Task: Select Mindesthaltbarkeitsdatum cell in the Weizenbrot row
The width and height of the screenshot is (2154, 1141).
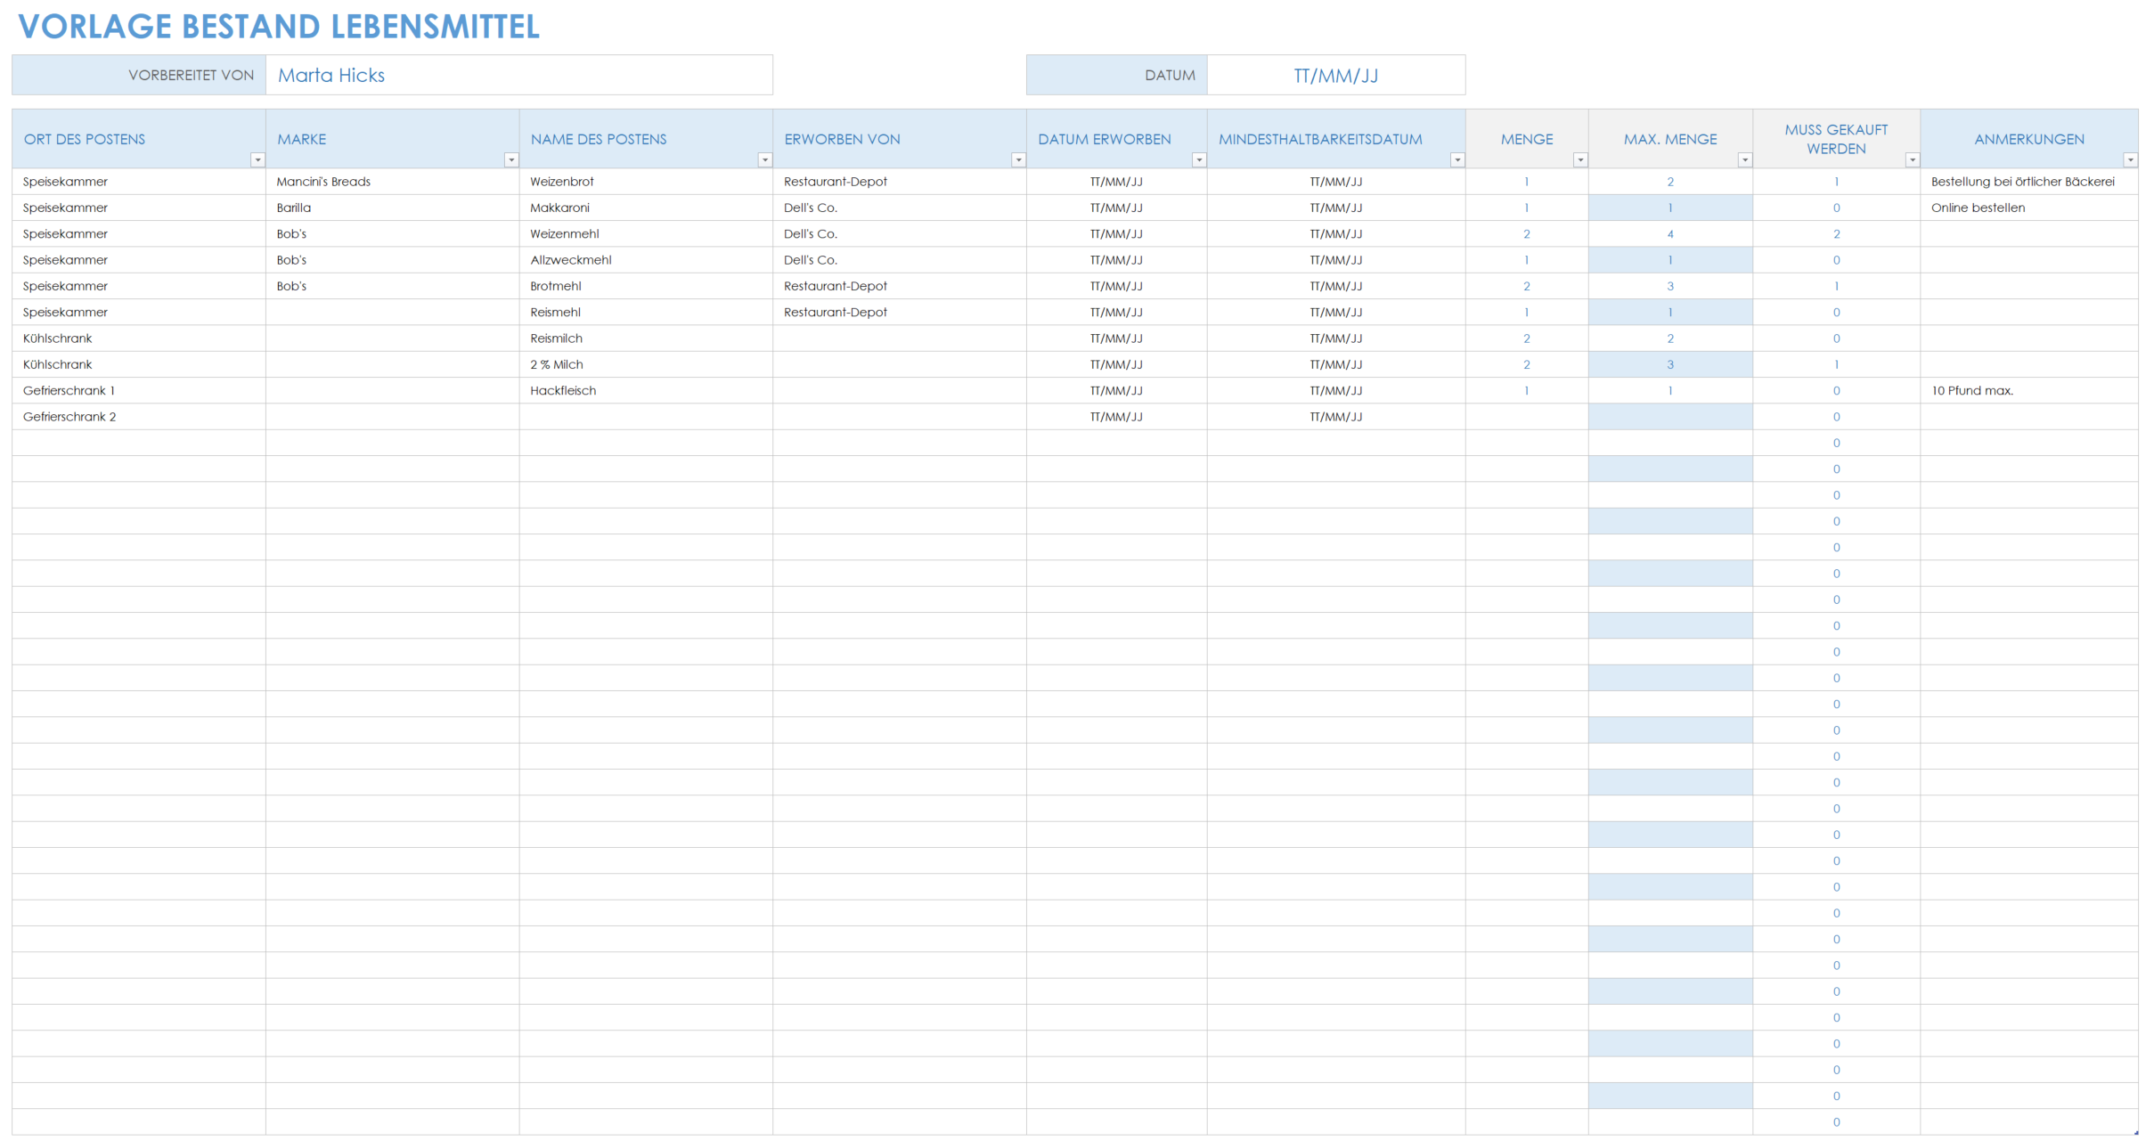Action: click(x=1336, y=182)
